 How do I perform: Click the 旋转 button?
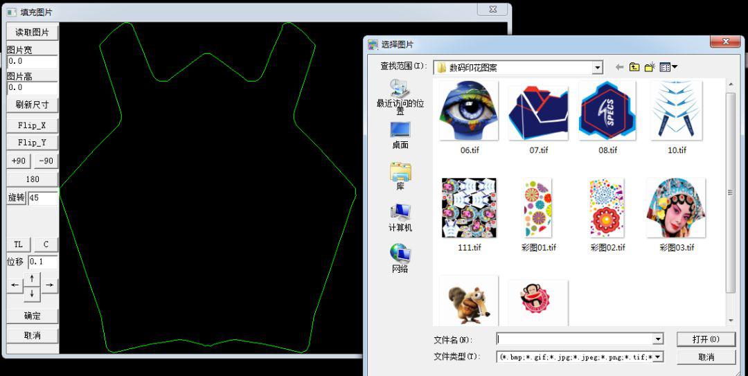[16, 197]
